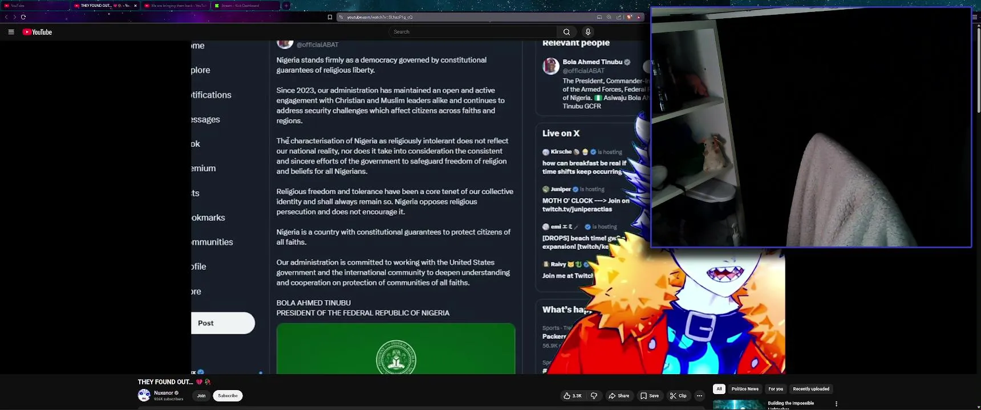Open the YouTube guide hamburger menu

click(x=11, y=32)
